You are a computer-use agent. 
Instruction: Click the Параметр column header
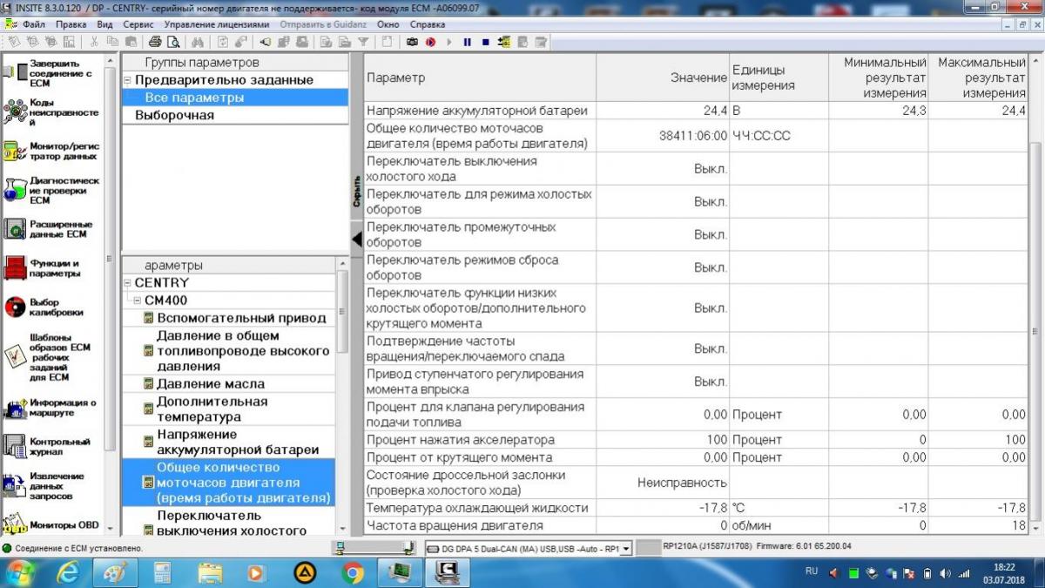pyautogui.click(x=480, y=78)
